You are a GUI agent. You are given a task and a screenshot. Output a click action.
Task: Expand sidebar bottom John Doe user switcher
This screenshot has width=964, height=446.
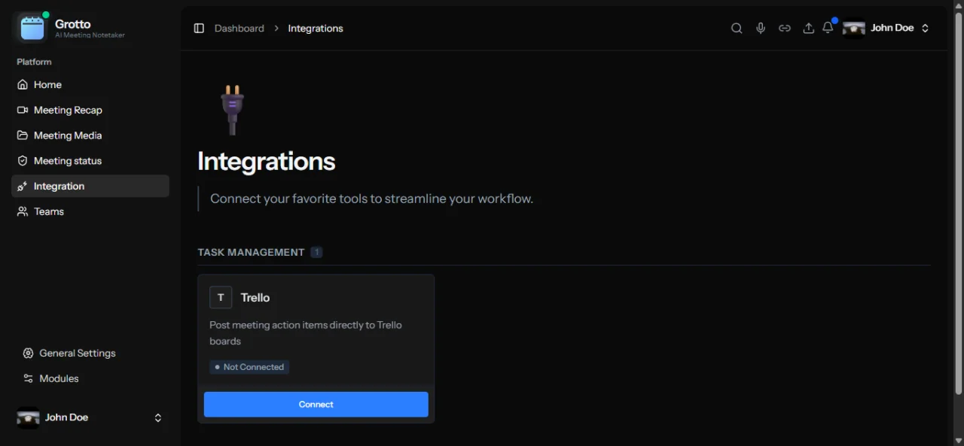point(90,417)
